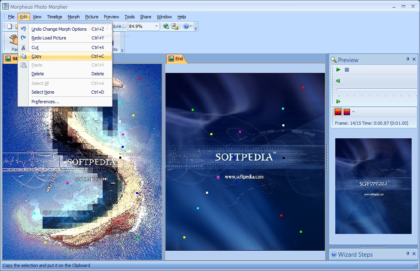Open the Morph menu
This screenshot has width=420, height=271.
pos(74,17)
